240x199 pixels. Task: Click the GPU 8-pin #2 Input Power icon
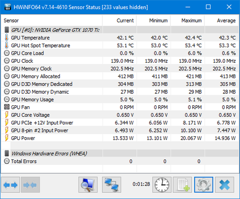coord(6,130)
